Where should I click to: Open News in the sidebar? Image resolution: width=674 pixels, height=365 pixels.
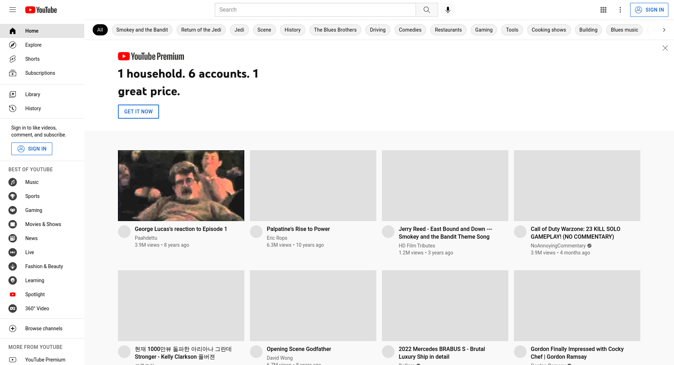click(x=42, y=238)
